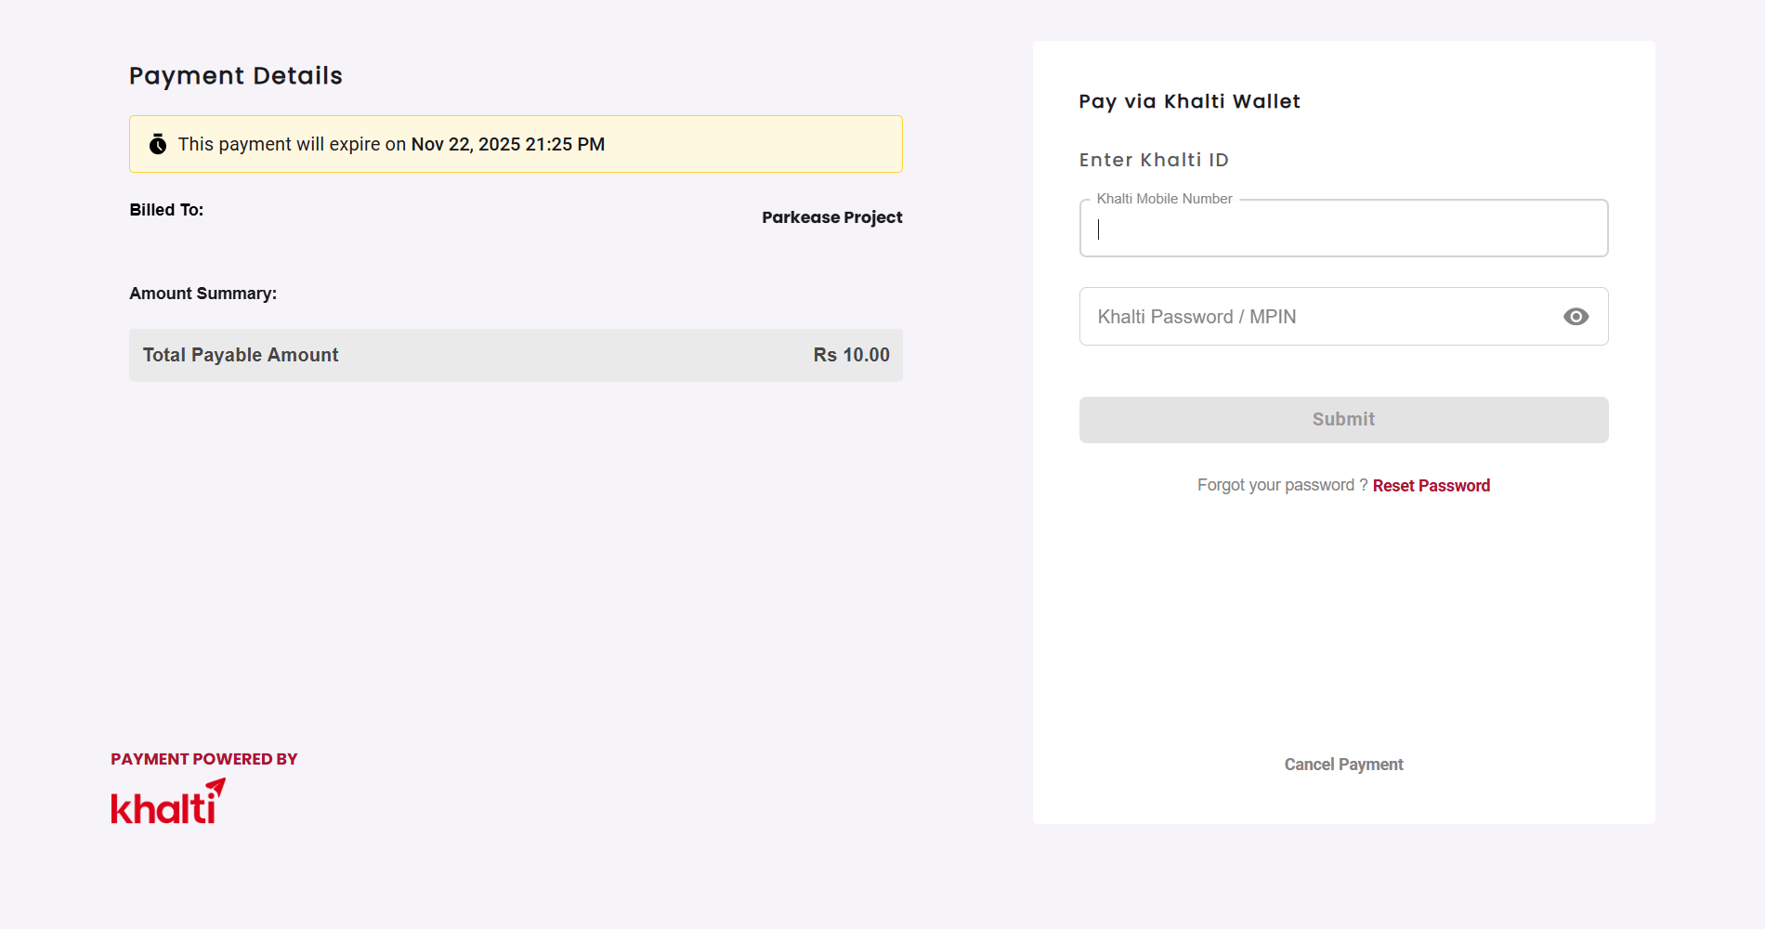
Task: Select the Parkease Project merchant name
Action: coord(831,217)
